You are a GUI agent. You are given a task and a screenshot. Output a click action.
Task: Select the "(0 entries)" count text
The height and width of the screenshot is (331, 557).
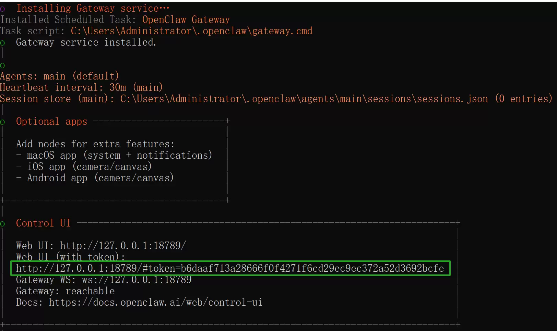coord(524,99)
